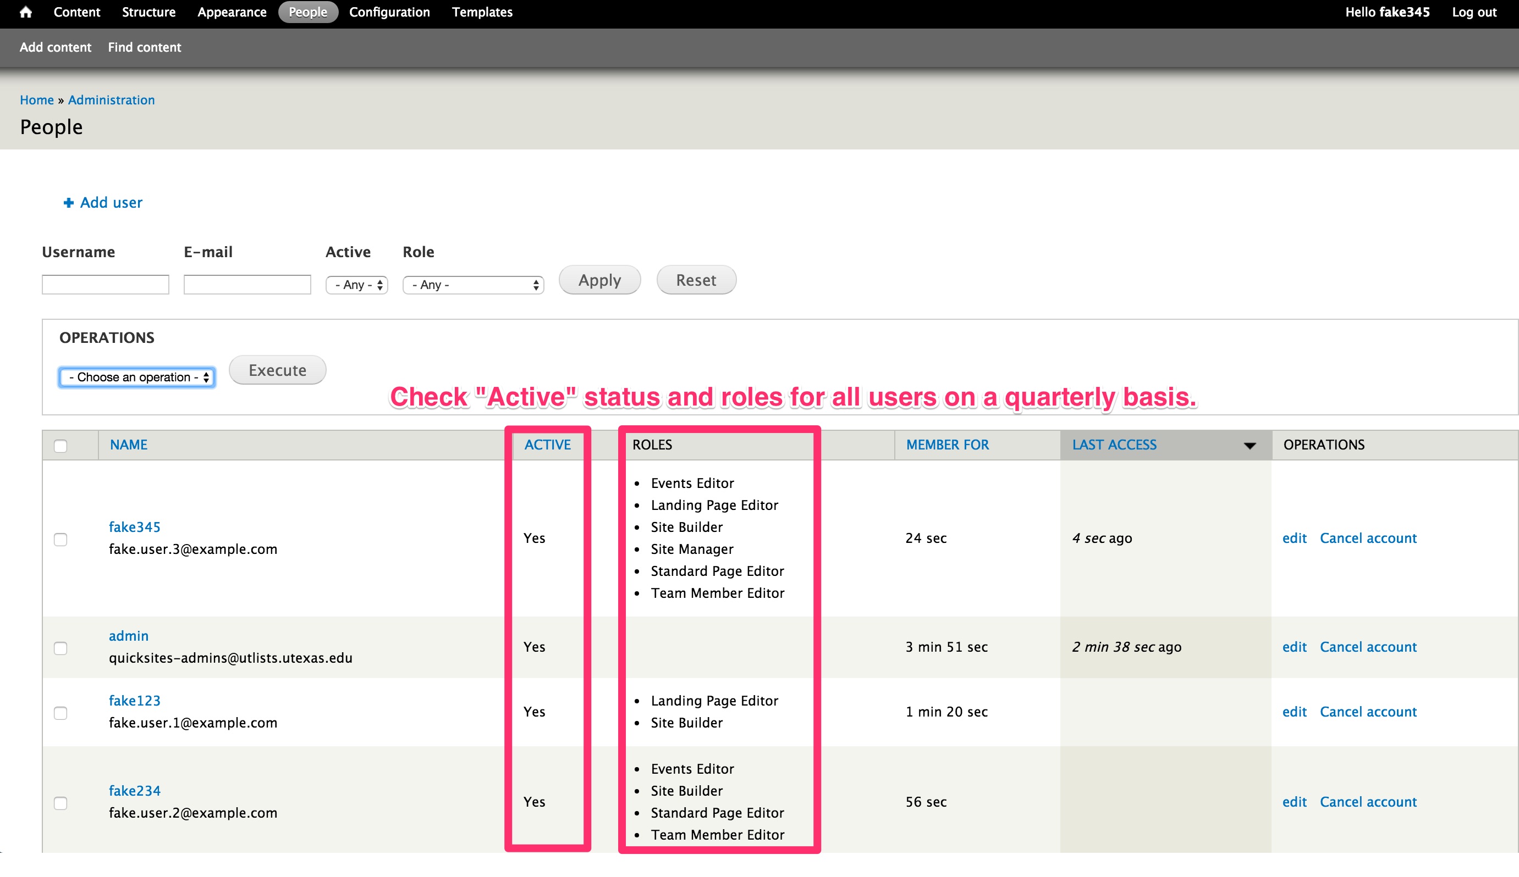Open the admin user profile link
Image resolution: width=1519 pixels, height=877 pixels.
[128, 636]
